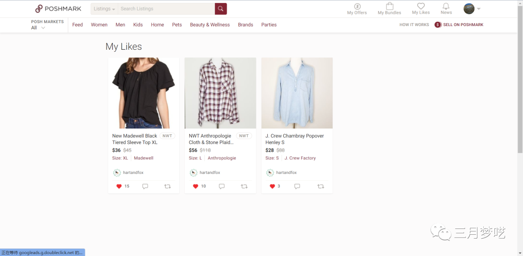This screenshot has width=523, height=256.
Task: Click the Madewell brand link
Action: [143, 158]
